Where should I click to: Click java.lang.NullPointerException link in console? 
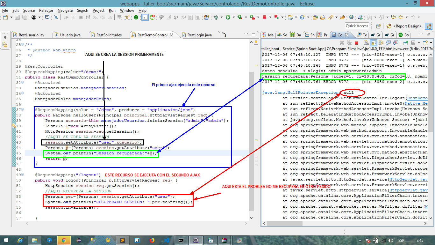point(300,93)
